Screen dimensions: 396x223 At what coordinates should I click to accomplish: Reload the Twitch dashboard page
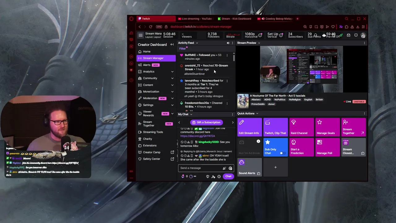click(151, 27)
